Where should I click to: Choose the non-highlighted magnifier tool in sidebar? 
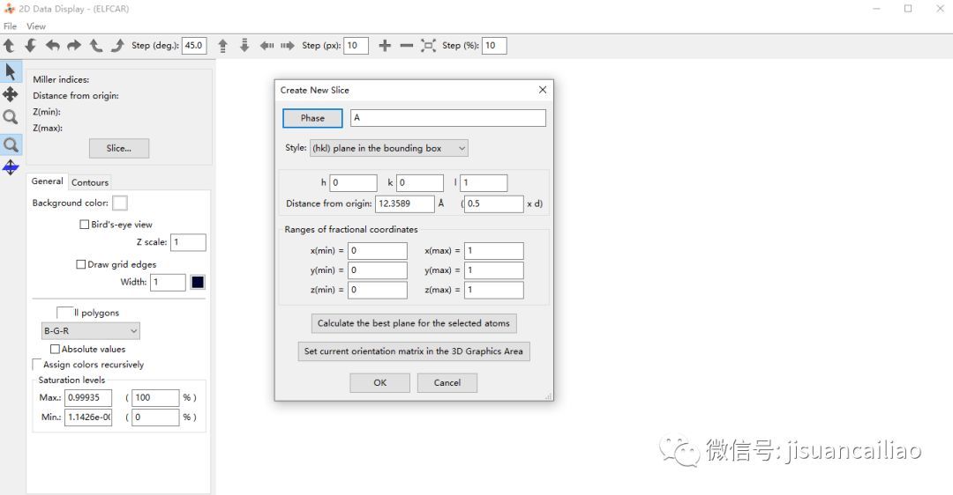pos(11,117)
